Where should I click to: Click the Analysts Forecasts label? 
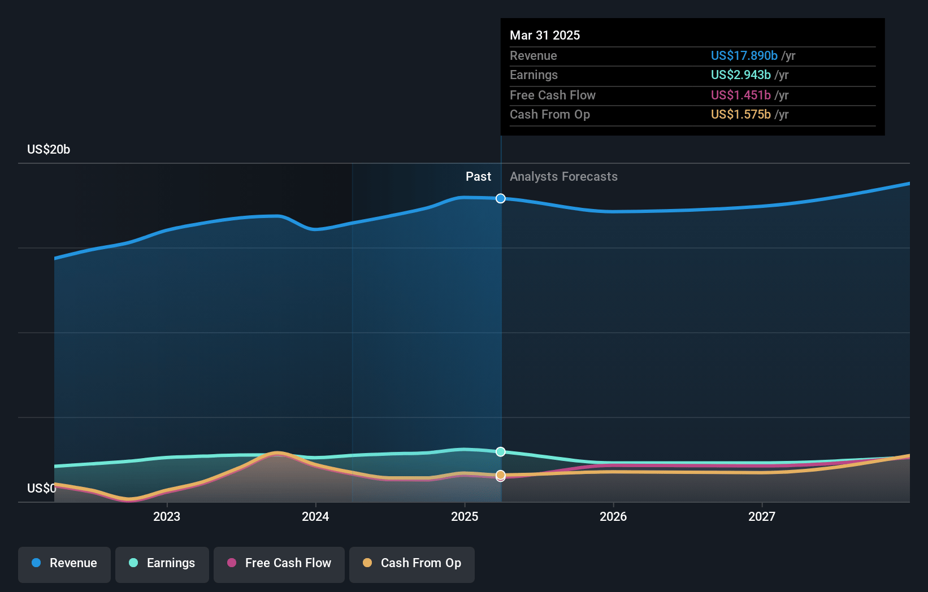coord(563,177)
